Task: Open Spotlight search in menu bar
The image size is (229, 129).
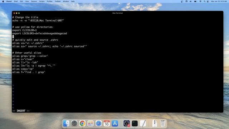Action: (x=204, y=1)
